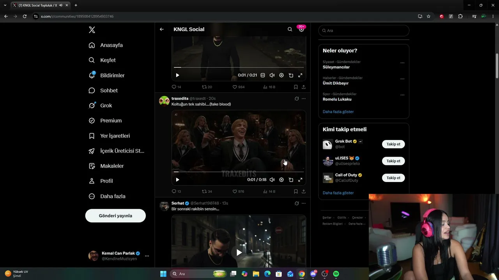This screenshot has width=499, height=280.
Task: Play the first video at 0:01 / 0:21
Action: [177, 75]
